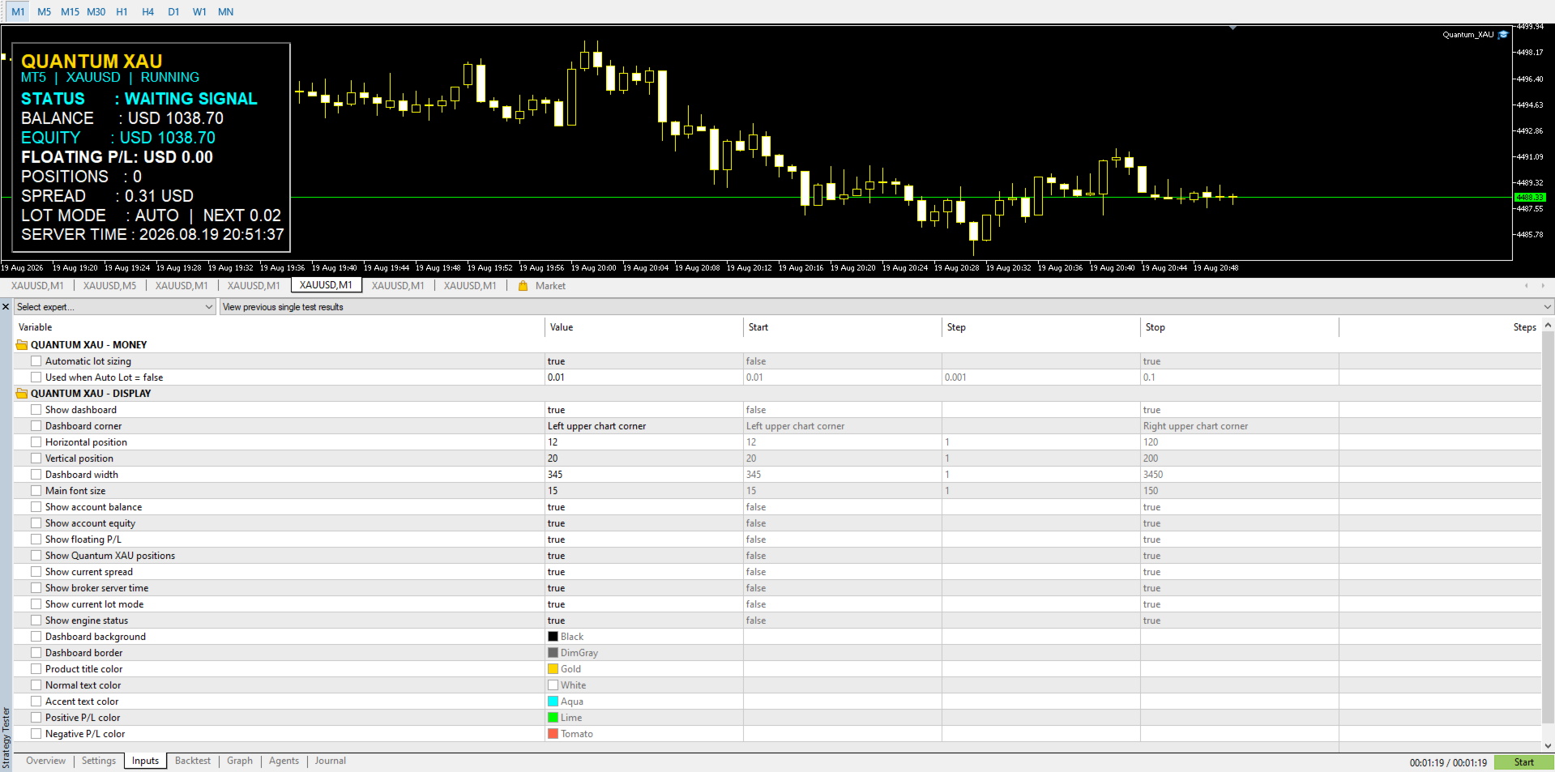The height and width of the screenshot is (772, 1555).
Task: Click the Steps column header
Action: point(1439,327)
